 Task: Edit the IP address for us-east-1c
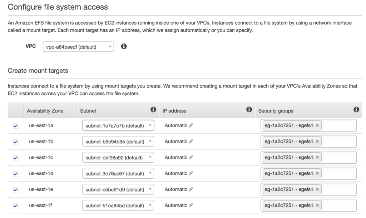(x=191, y=158)
